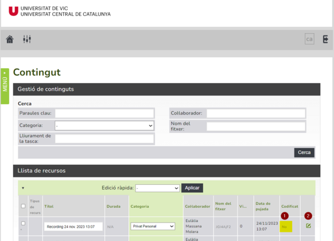334x241 pixels.
Task: Open the Edició ràpida dropdown
Action: (157, 188)
